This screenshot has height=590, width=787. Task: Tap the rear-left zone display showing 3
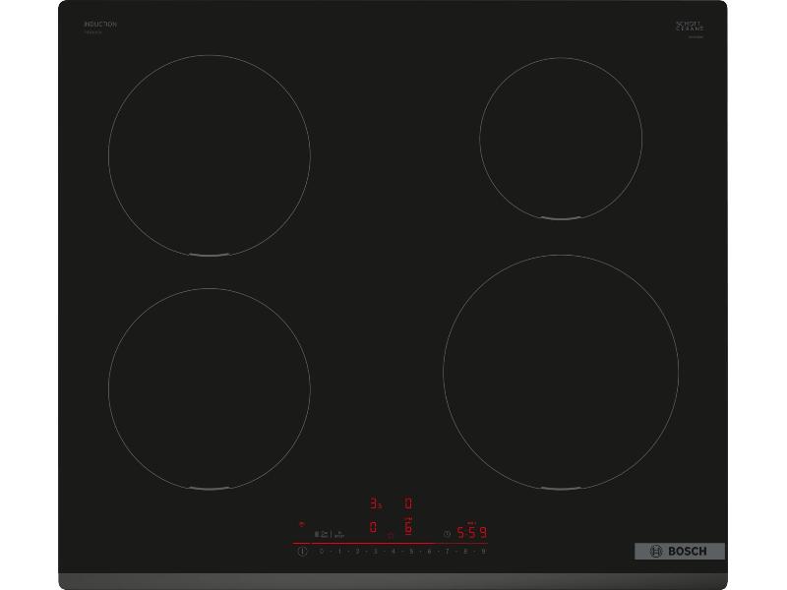point(375,502)
